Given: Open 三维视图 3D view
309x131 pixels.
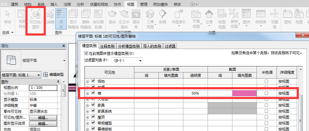Looking at the screenshot, I should click(x=150, y=19).
